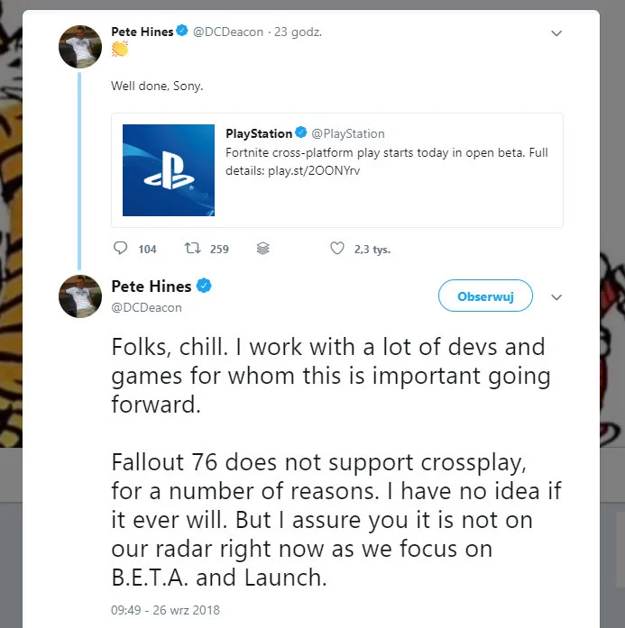The height and width of the screenshot is (628, 625).
Task: Like the tweet with the heart icon
Action: (x=337, y=249)
